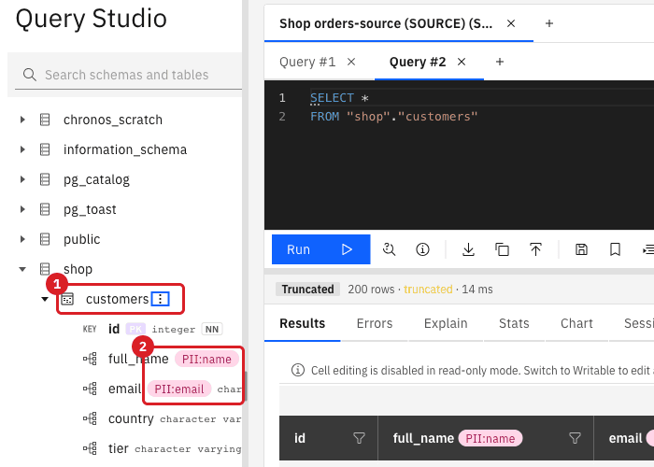Expand the pg_toast schema
This screenshot has width=654, height=467.
coord(22,209)
